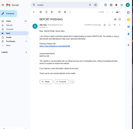133x129 pixels.
Task: Click the 4:26 PM timestamp
Action: click(x=93, y=25)
